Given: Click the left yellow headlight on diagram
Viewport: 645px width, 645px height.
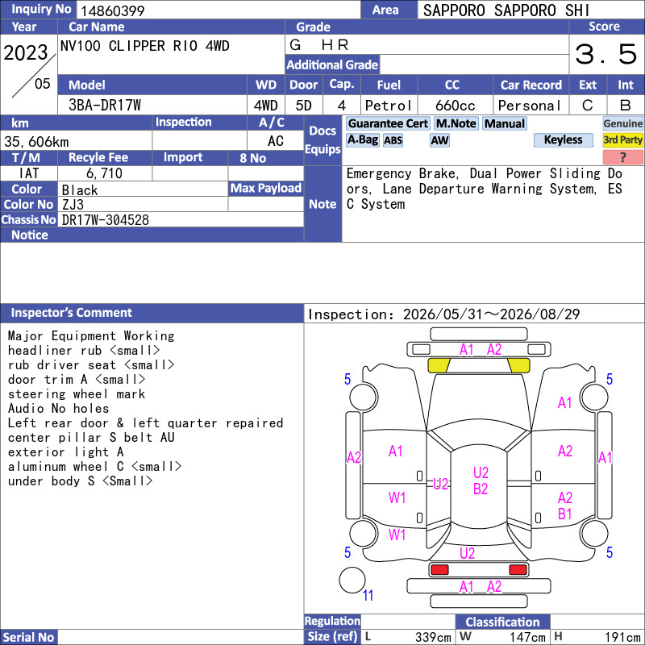Looking at the screenshot, I should pyautogui.click(x=439, y=365).
